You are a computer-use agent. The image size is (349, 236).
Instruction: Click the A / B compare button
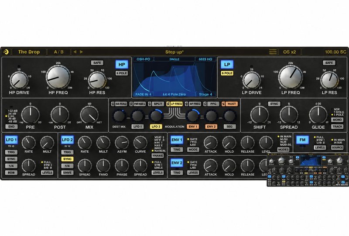click(59, 52)
